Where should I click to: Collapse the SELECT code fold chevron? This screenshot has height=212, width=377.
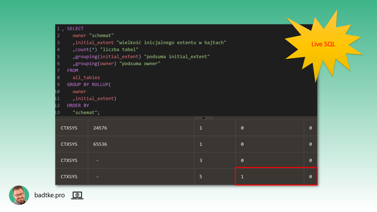[x=63, y=29]
